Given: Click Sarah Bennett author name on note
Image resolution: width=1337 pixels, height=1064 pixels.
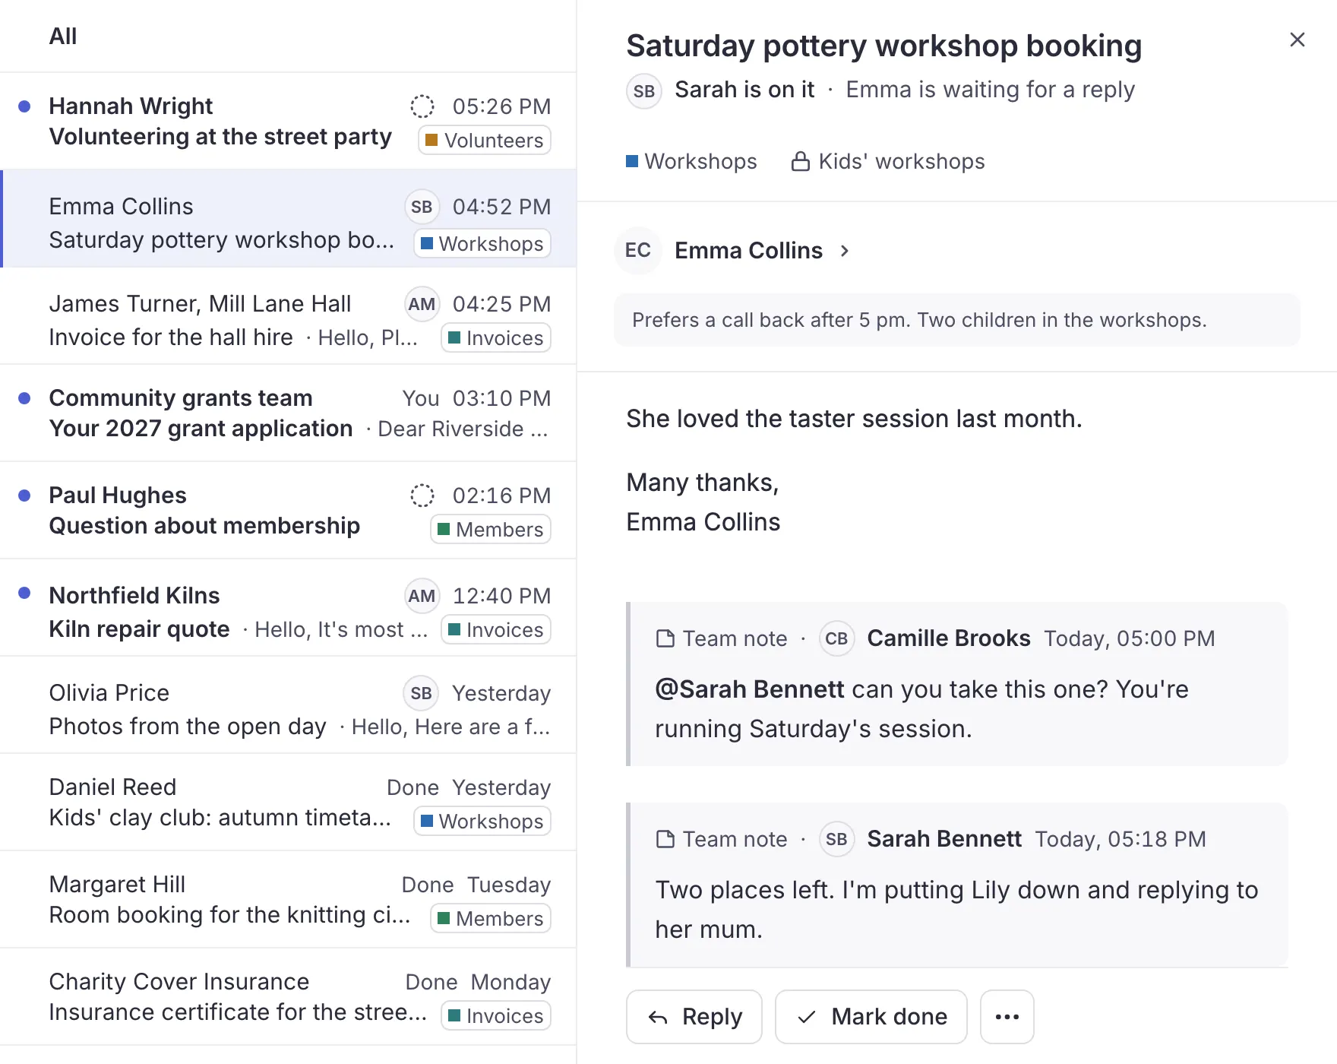Looking at the screenshot, I should 944,839.
